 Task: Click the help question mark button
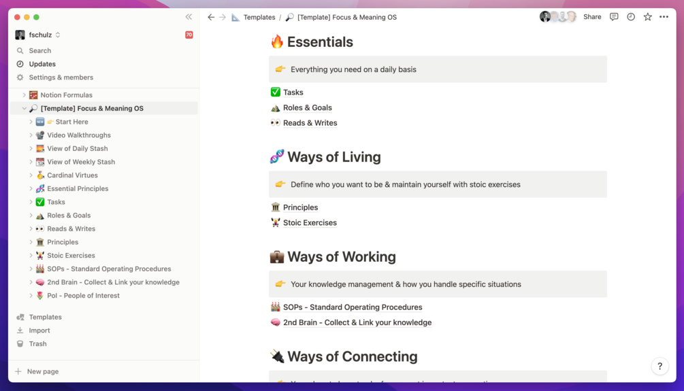[659, 366]
